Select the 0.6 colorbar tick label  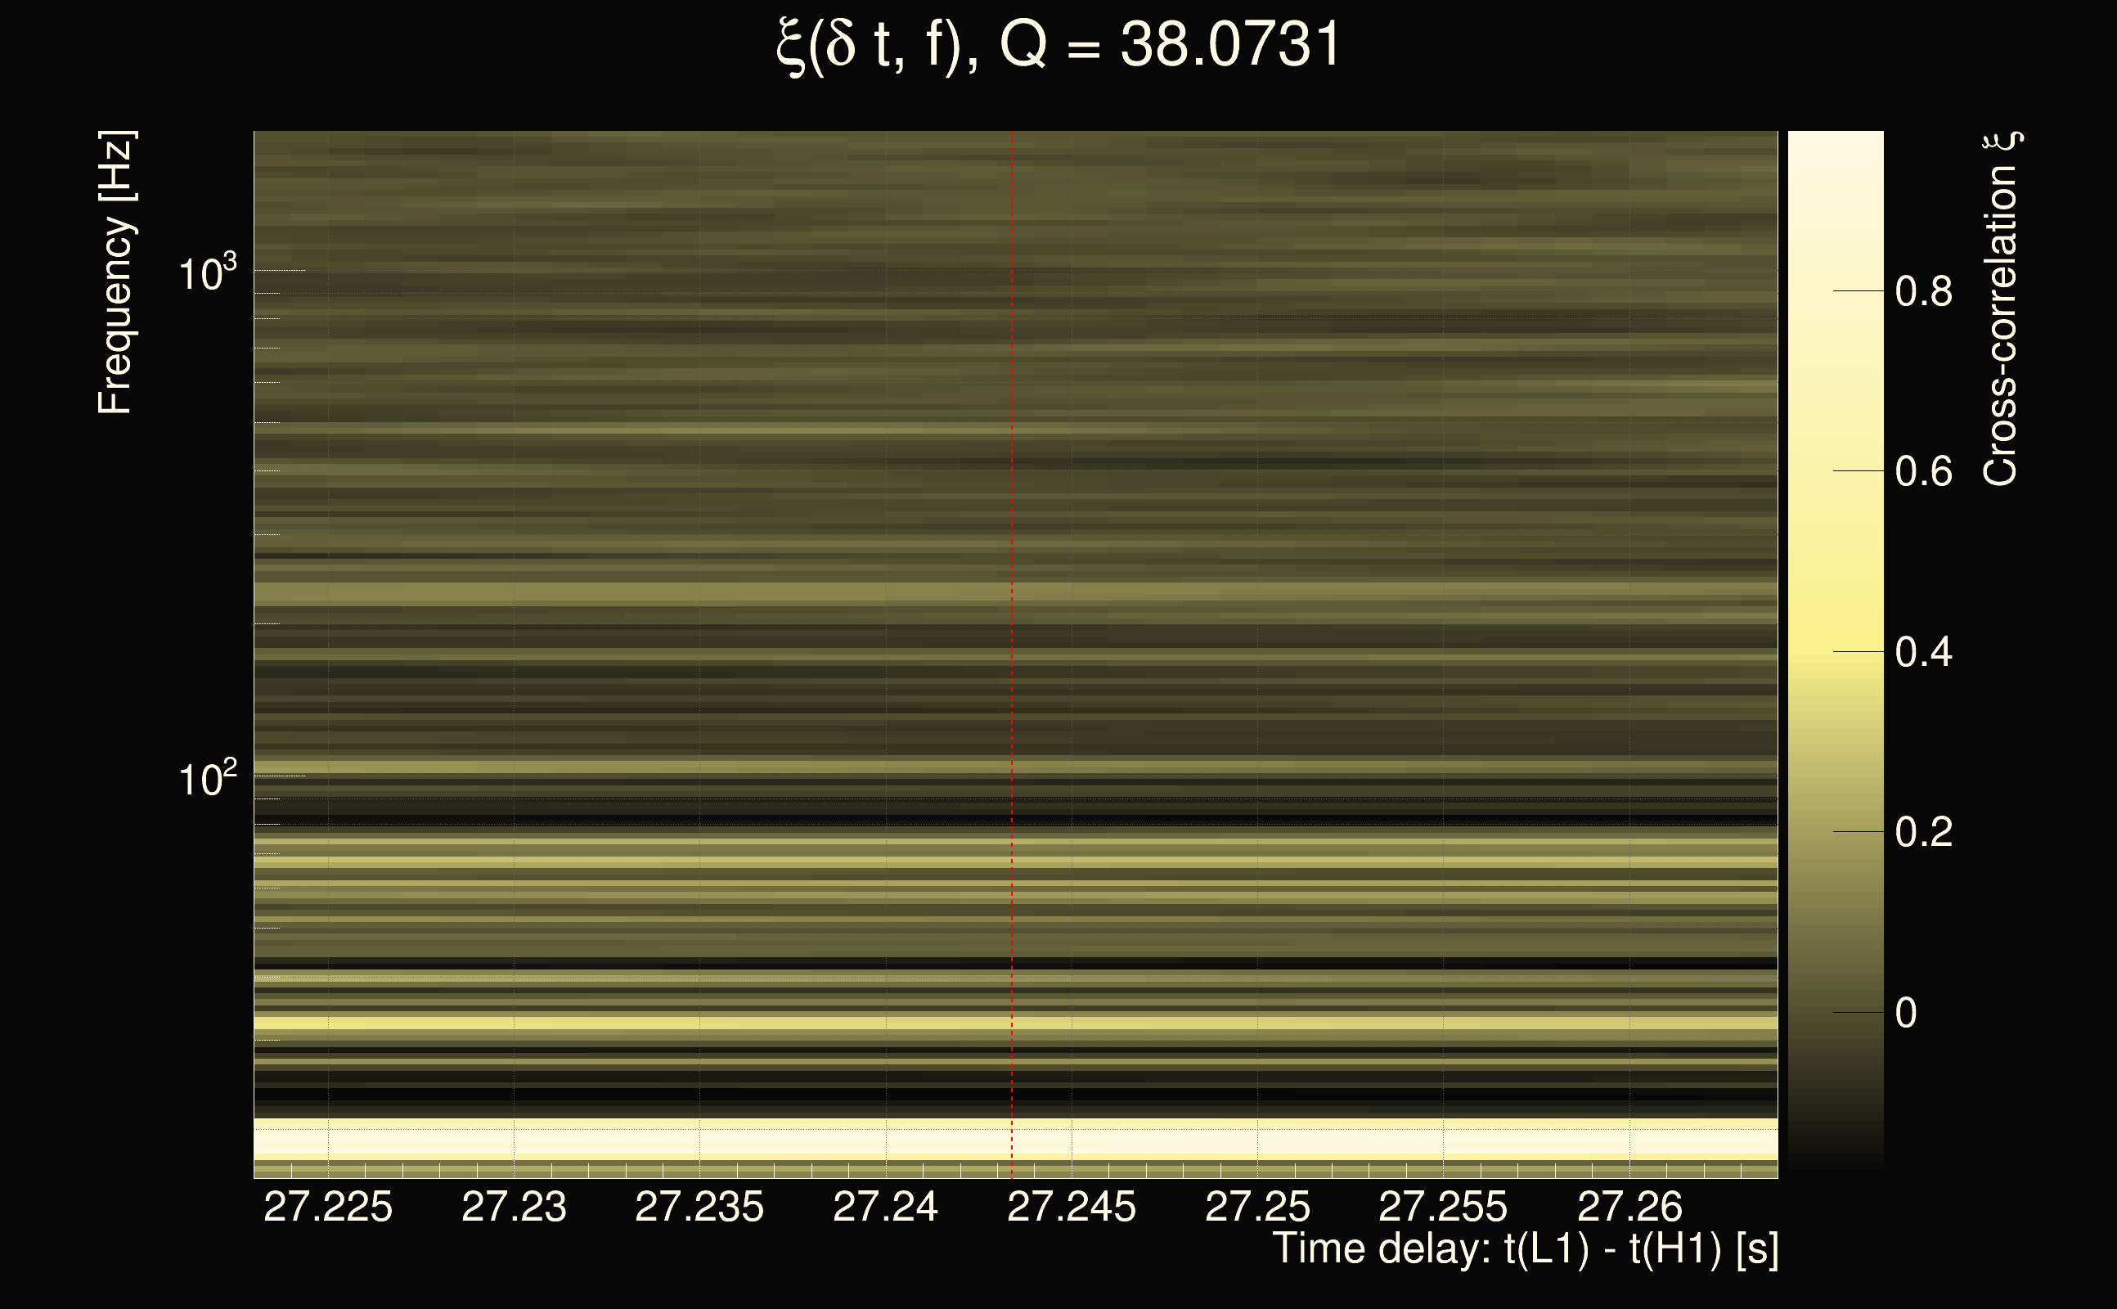point(1923,472)
